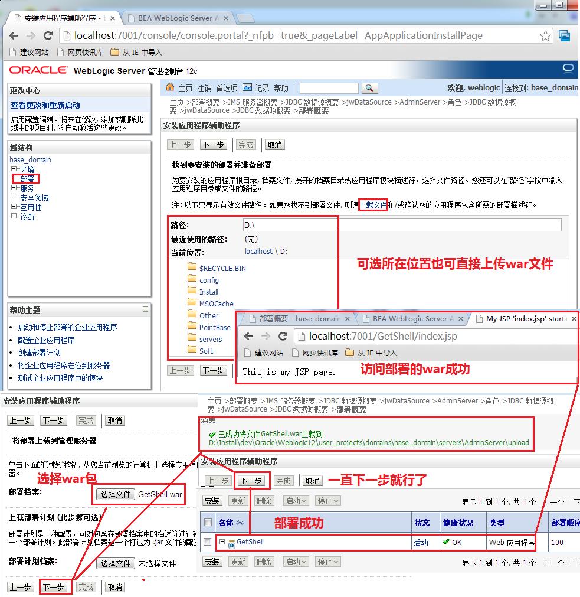Expand the 诊断 tree node
Screen dimensions: 580x597
pyautogui.click(x=14, y=216)
